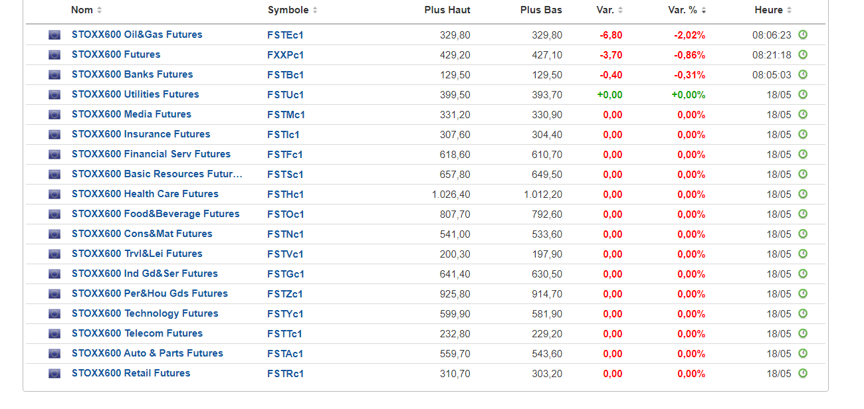Open STOXX600 Auto & Parts Futures

(148, 353)
